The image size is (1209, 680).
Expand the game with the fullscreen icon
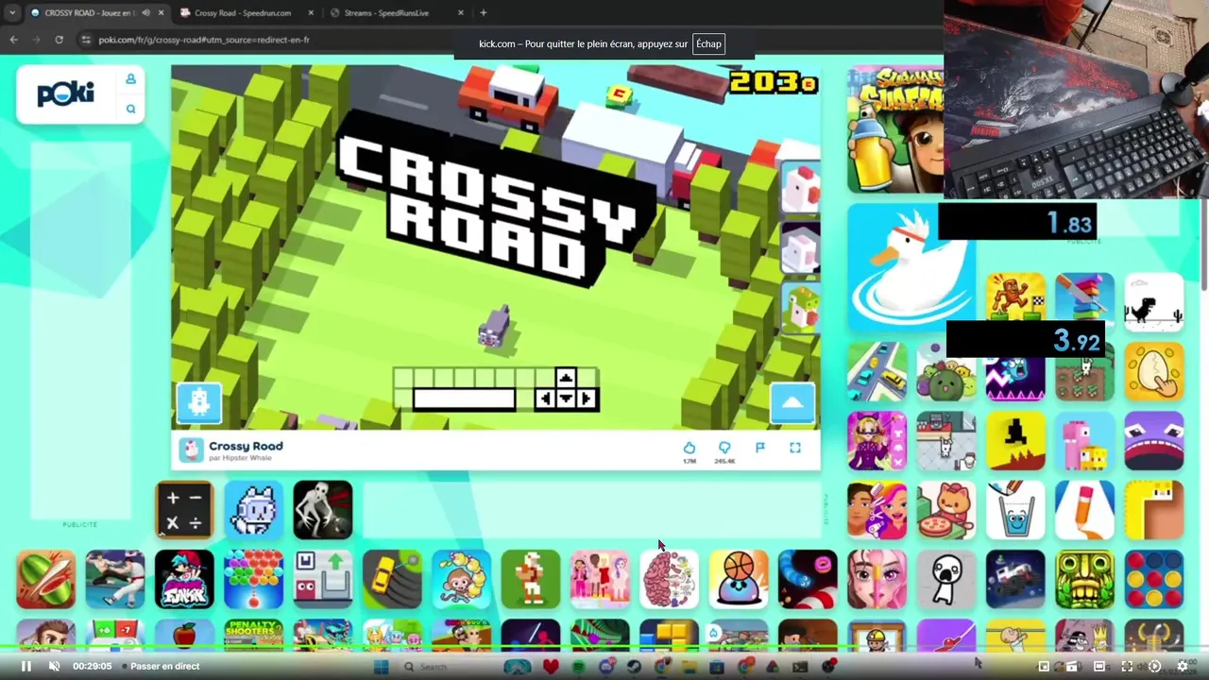(795, 448)
